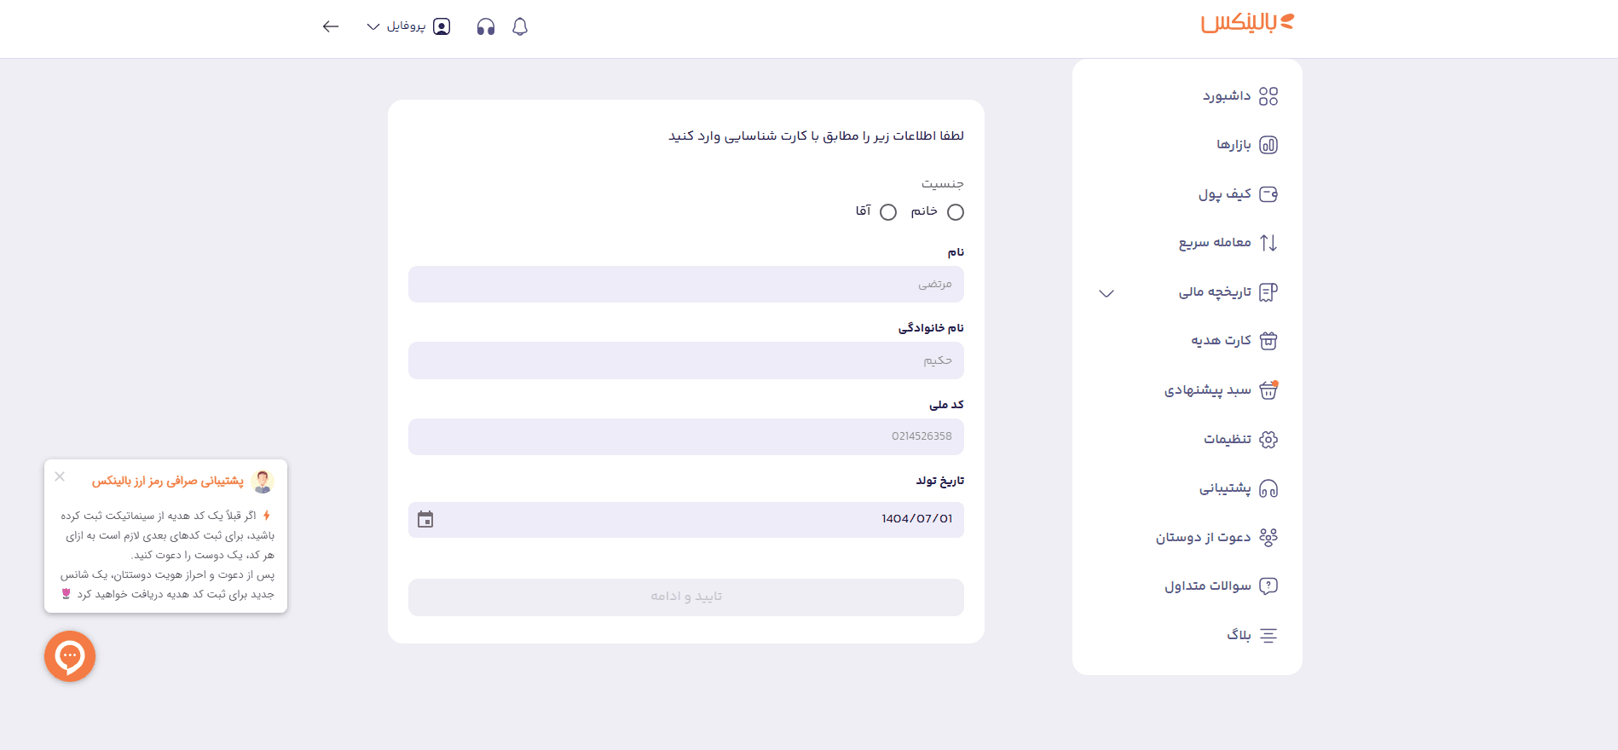Open the orange support chat bubble
1618x750 pixels.
tap(70, 656)
